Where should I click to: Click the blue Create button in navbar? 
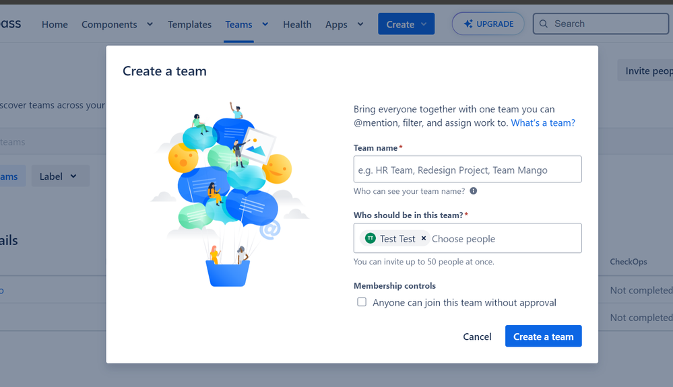(406, 24)
